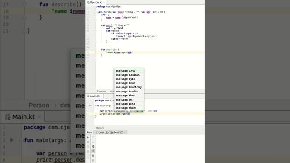Click the Dump Threads camera icon
The height and width of the screenshot is (163, 290).
pos(88,151)
